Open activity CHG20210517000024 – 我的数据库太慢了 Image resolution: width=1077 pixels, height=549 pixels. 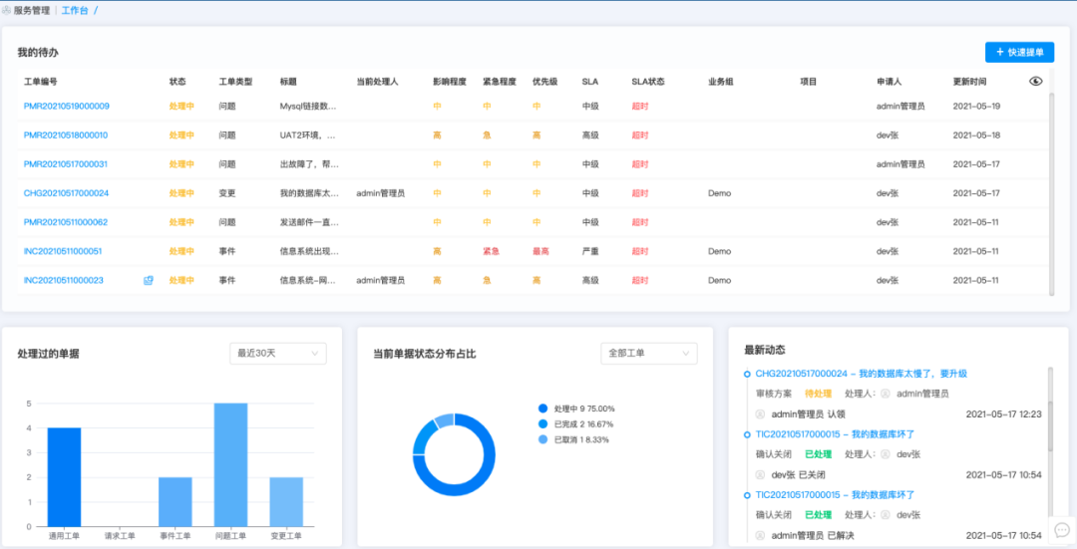[862, 374]
